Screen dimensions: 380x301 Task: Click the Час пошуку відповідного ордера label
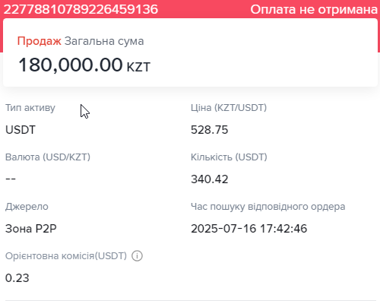(268, 207)
